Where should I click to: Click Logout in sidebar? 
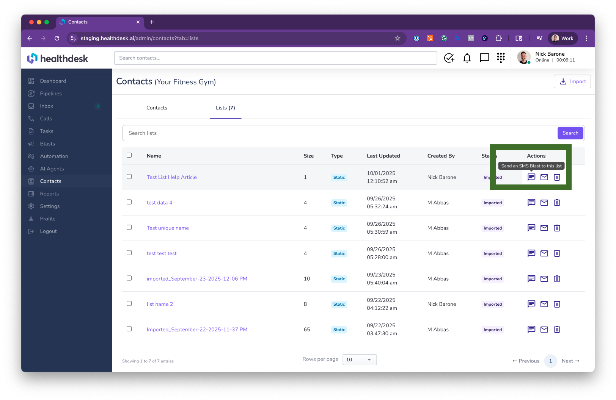click(x=48, y=231)
